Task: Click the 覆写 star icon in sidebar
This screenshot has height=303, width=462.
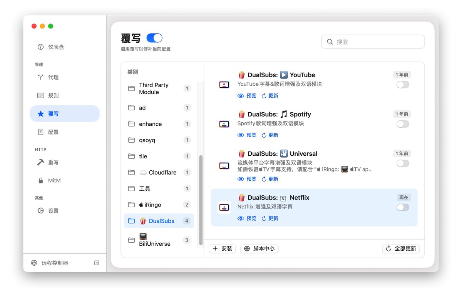Action: (40, 114)
